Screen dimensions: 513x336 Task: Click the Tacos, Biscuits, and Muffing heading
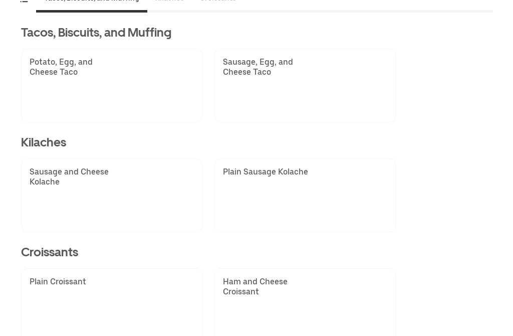[x=96, y=32]
